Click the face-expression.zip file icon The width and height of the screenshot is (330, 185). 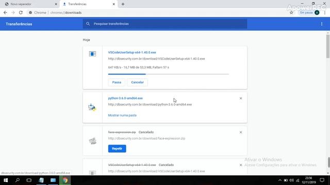[x=92, y=141]
